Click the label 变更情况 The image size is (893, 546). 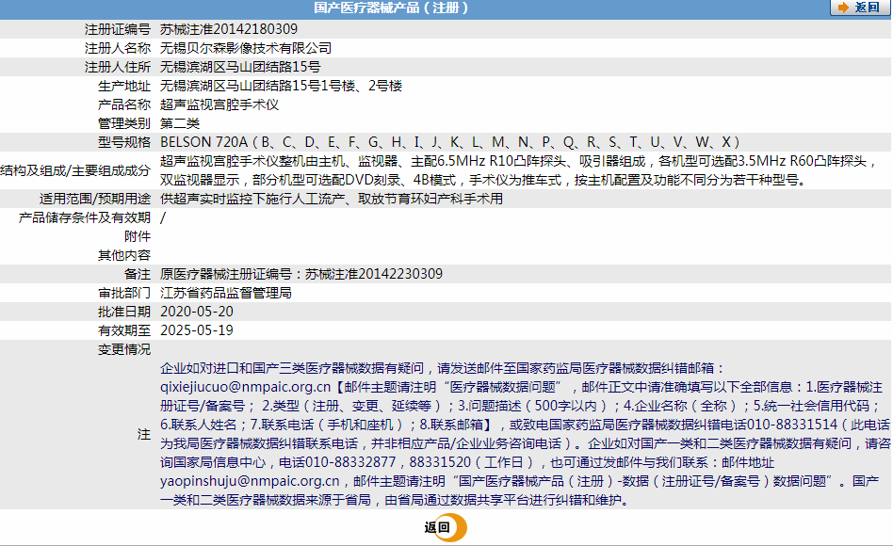(124, 349)
